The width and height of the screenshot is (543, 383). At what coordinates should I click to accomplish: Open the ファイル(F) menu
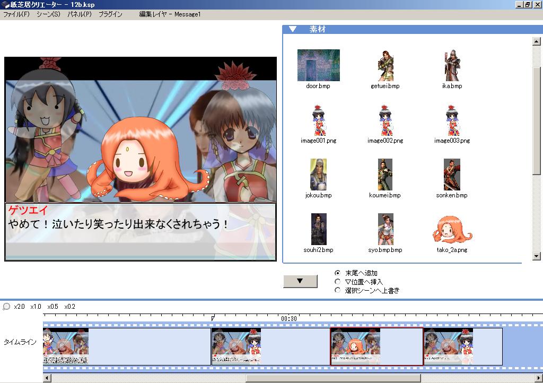coord(16,14)
